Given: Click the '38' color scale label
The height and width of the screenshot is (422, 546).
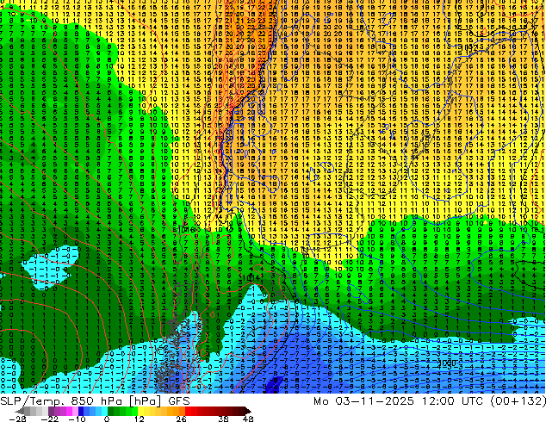Looking at the screenshot, I should pyautogui.click(x=224, y=419).
